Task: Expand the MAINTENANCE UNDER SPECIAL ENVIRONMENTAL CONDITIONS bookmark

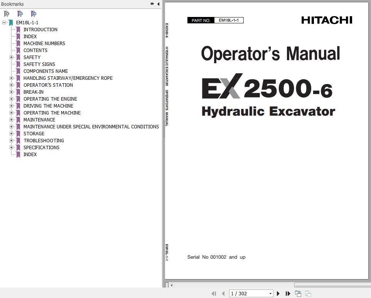Action: [11, 126]
